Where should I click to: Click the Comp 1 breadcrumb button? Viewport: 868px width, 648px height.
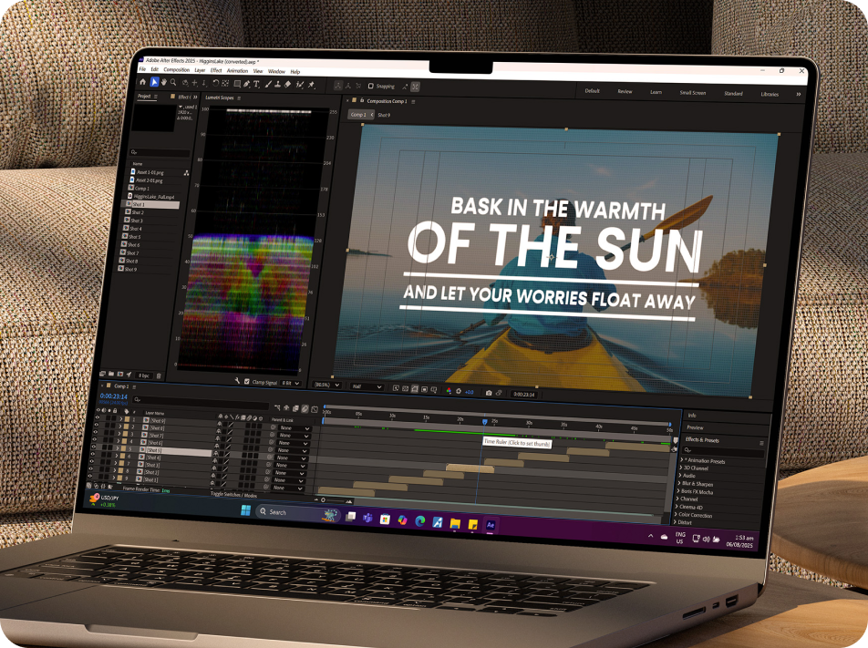coord(361,115)
